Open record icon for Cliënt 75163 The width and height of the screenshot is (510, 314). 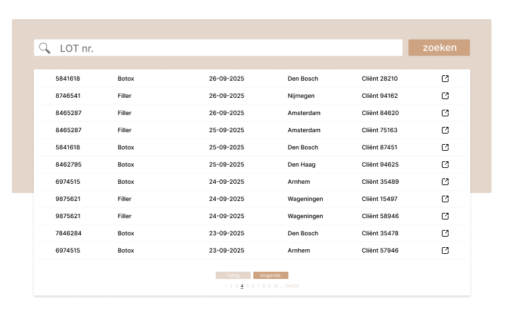tap(445, 130)
